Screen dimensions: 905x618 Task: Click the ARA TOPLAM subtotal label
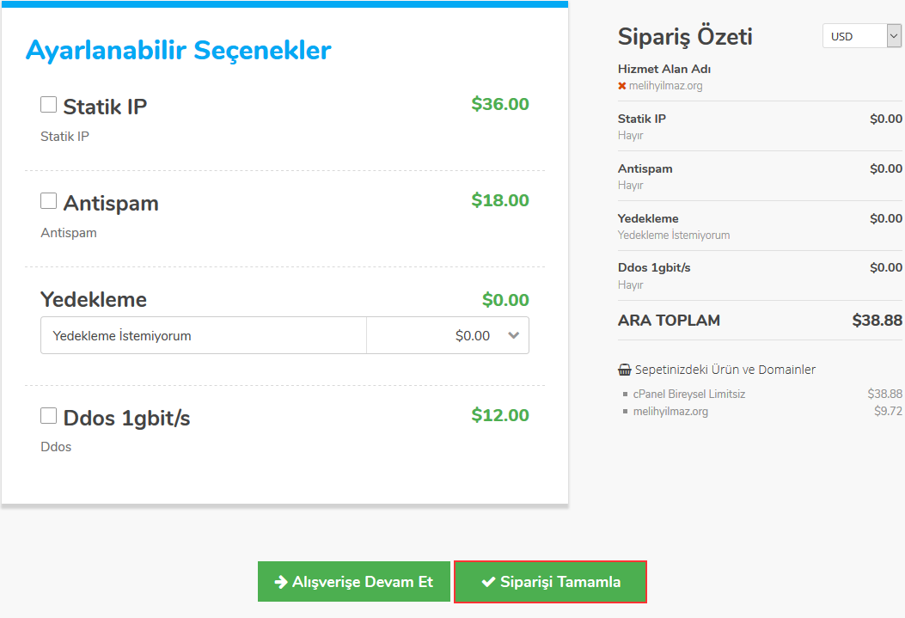[x=669, y=321]
